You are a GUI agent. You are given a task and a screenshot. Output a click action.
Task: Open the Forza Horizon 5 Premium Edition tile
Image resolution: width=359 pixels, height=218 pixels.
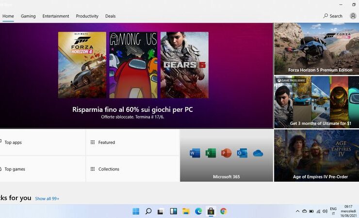click(x=316, y=48)
